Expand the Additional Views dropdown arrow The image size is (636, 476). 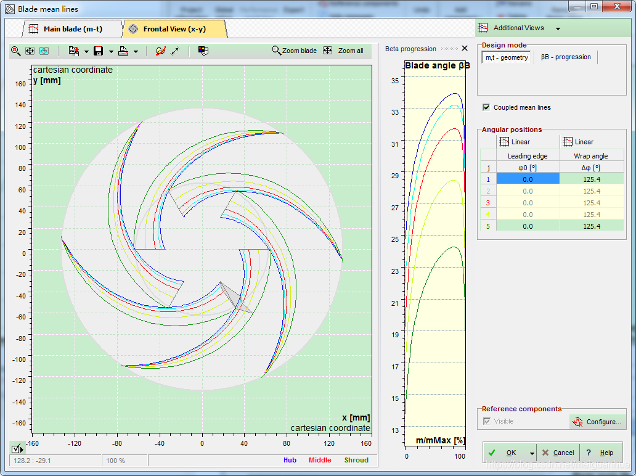tap(558, 29)
